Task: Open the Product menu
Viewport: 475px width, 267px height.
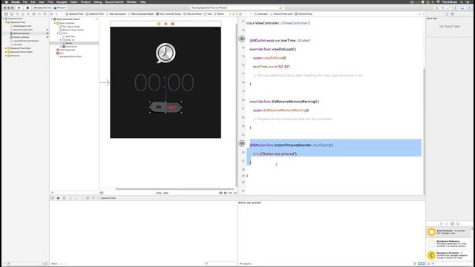Action: [85, 1]
